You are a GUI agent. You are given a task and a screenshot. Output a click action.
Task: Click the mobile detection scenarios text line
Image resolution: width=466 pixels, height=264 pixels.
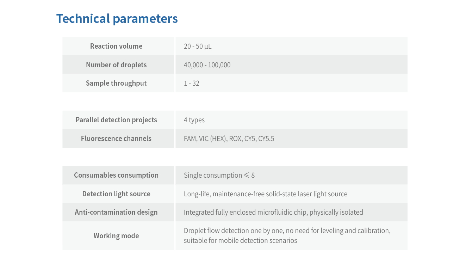(241, 241)
